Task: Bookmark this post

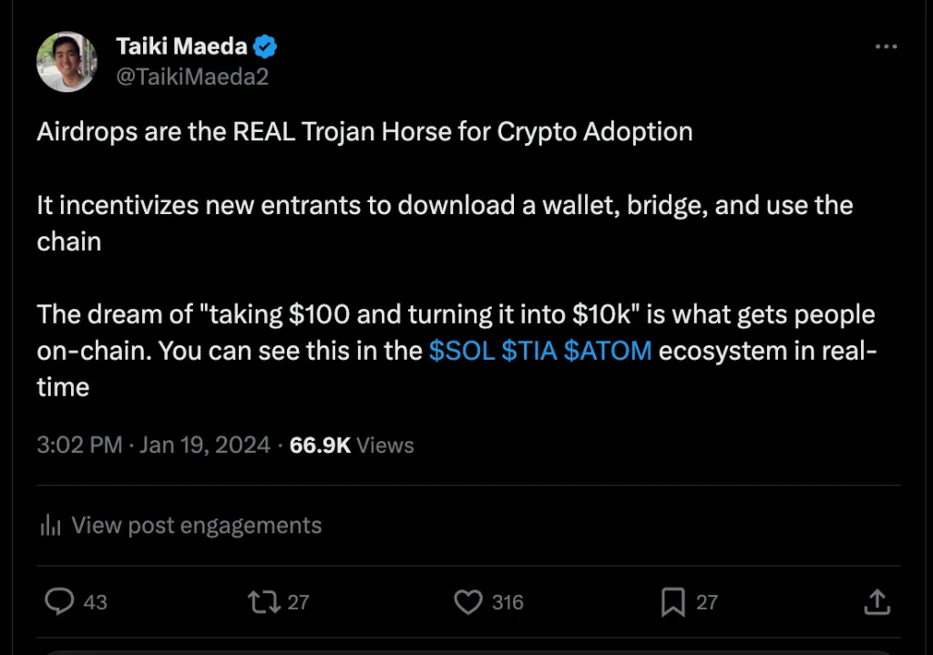Action: (672, 601)
